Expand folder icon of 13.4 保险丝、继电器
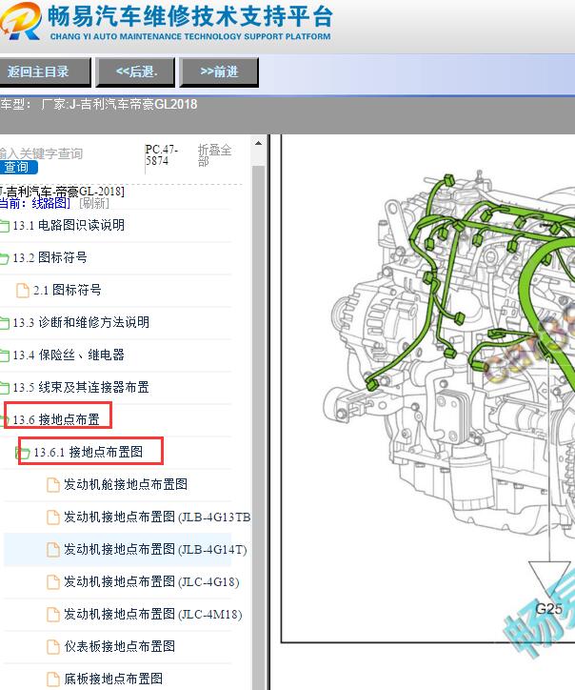Viewport: 575px width, 690px height. click(5, 355)
